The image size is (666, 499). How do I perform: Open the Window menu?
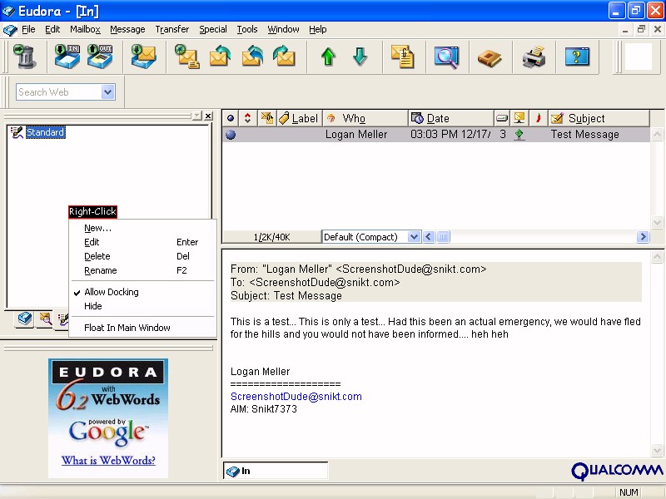click(x=283, y=29)
